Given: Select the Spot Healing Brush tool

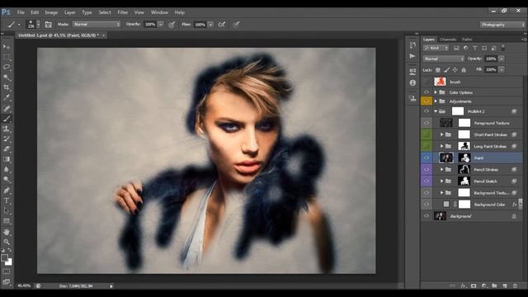Looking at the screenshot, I should click(x=7, y=108).
